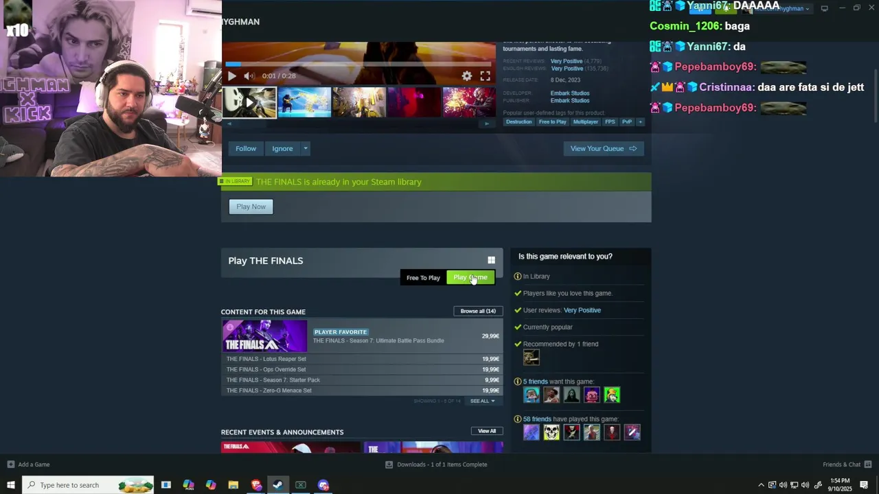The image size is (879, 494).
Task: Mute the trailer volume icon
Action: (249, 76)
